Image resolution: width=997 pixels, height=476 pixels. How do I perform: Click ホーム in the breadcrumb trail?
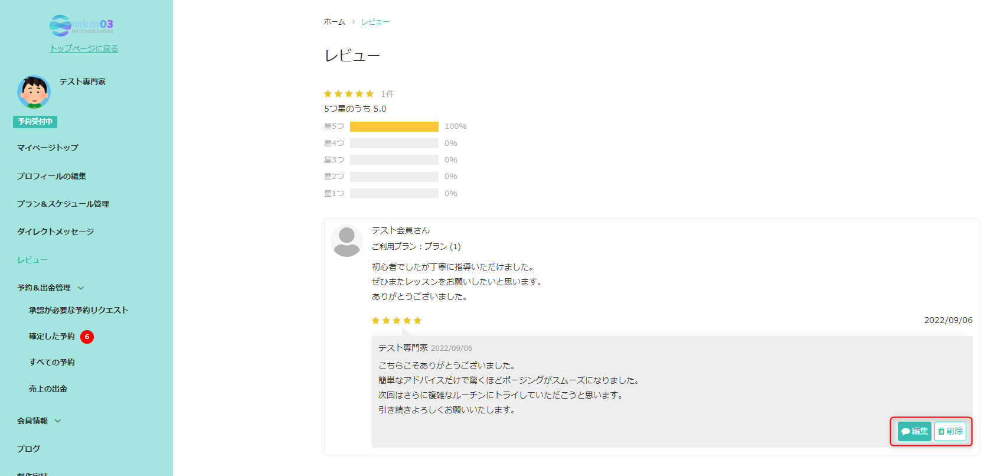pyautogui.click(x=334, y=21)
